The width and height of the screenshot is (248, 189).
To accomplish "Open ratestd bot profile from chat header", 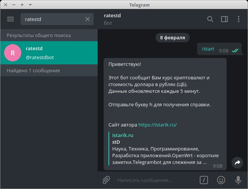I will point(113,16).
